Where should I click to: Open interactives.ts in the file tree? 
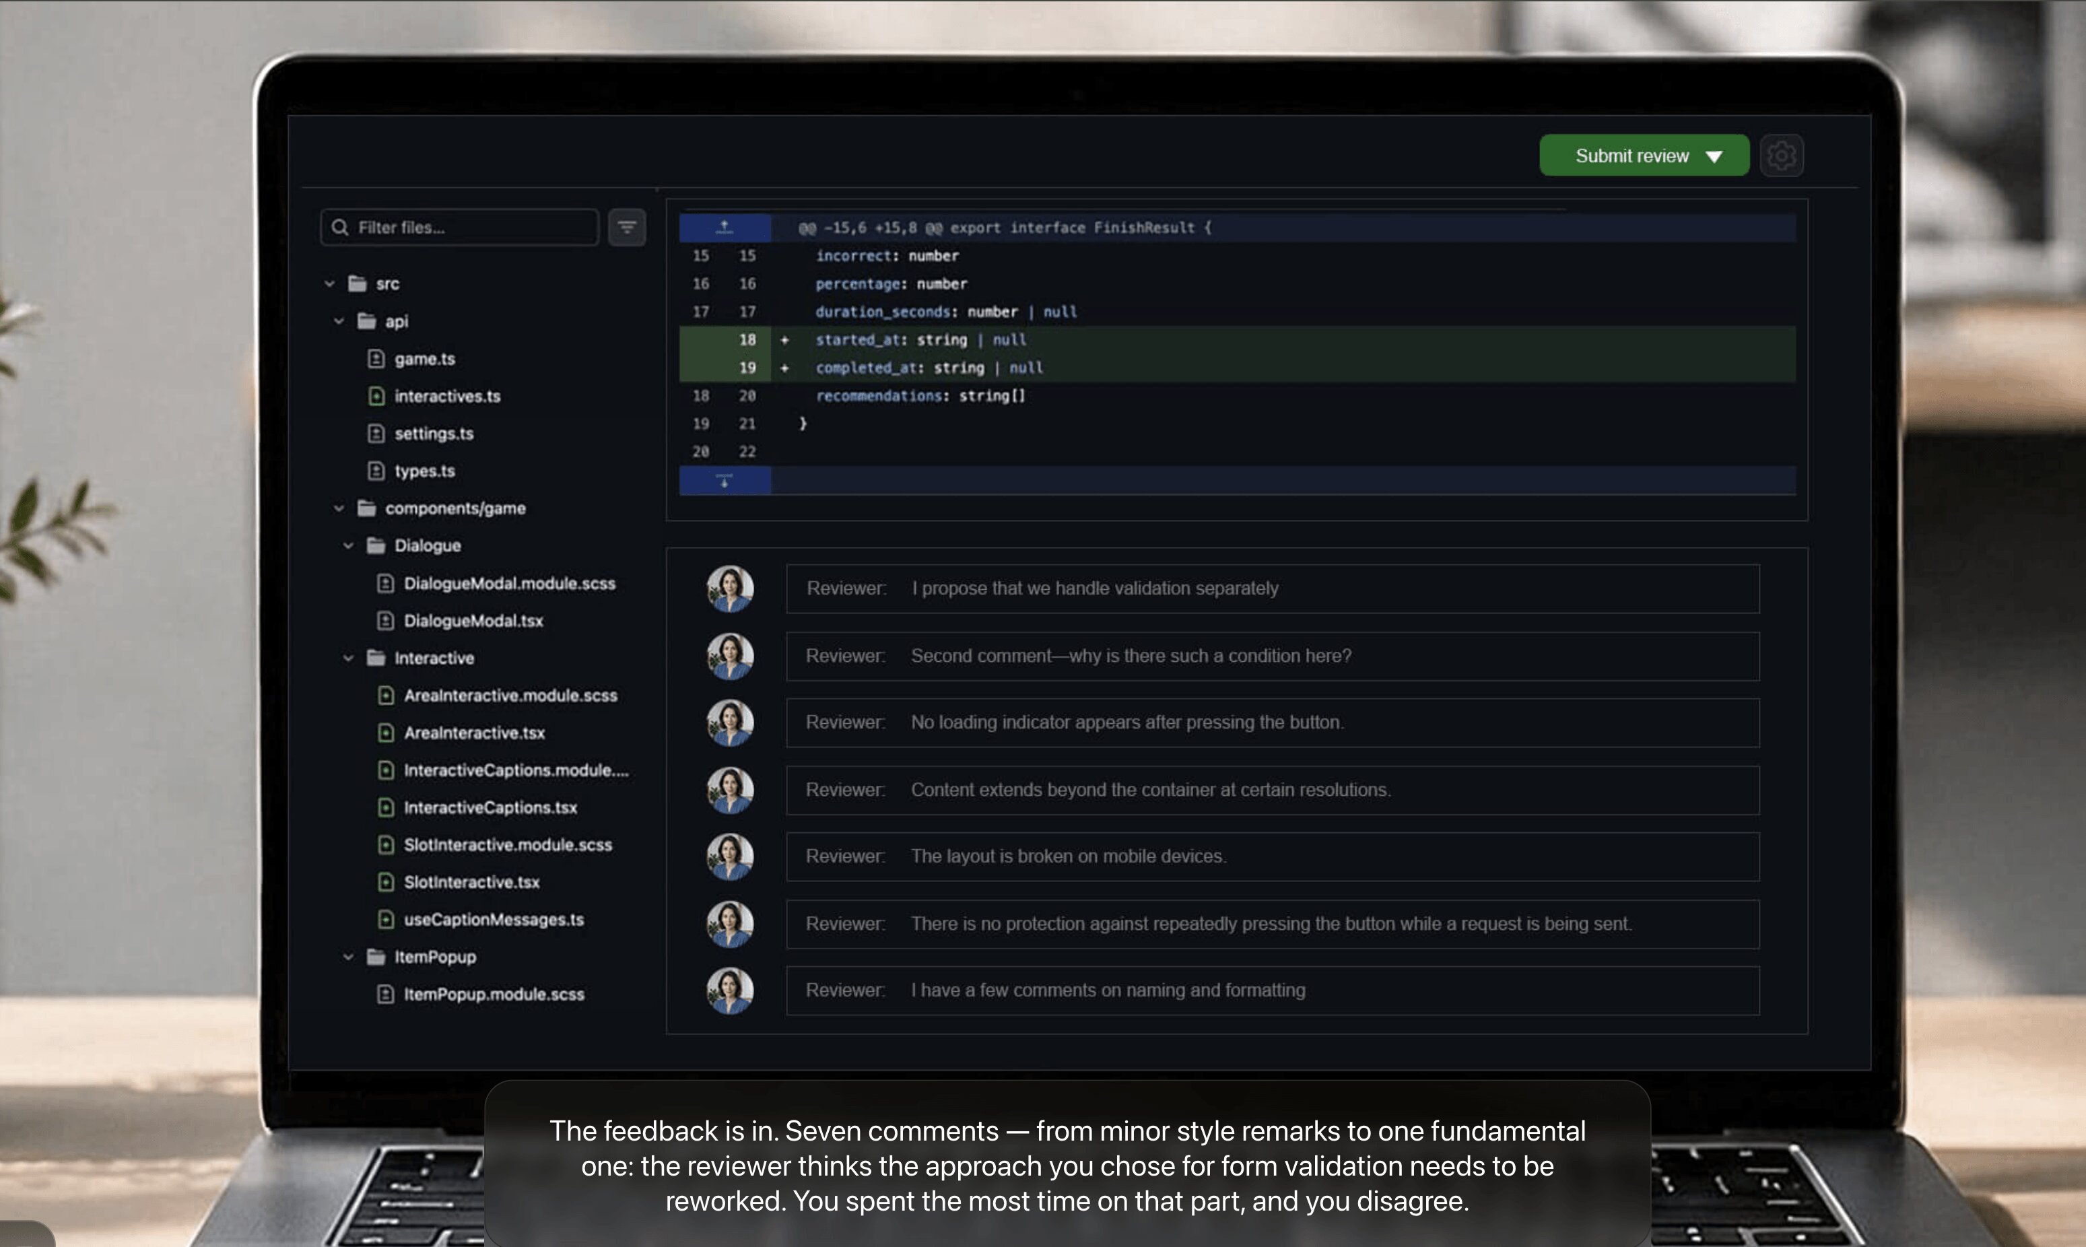tap(434, 396)
